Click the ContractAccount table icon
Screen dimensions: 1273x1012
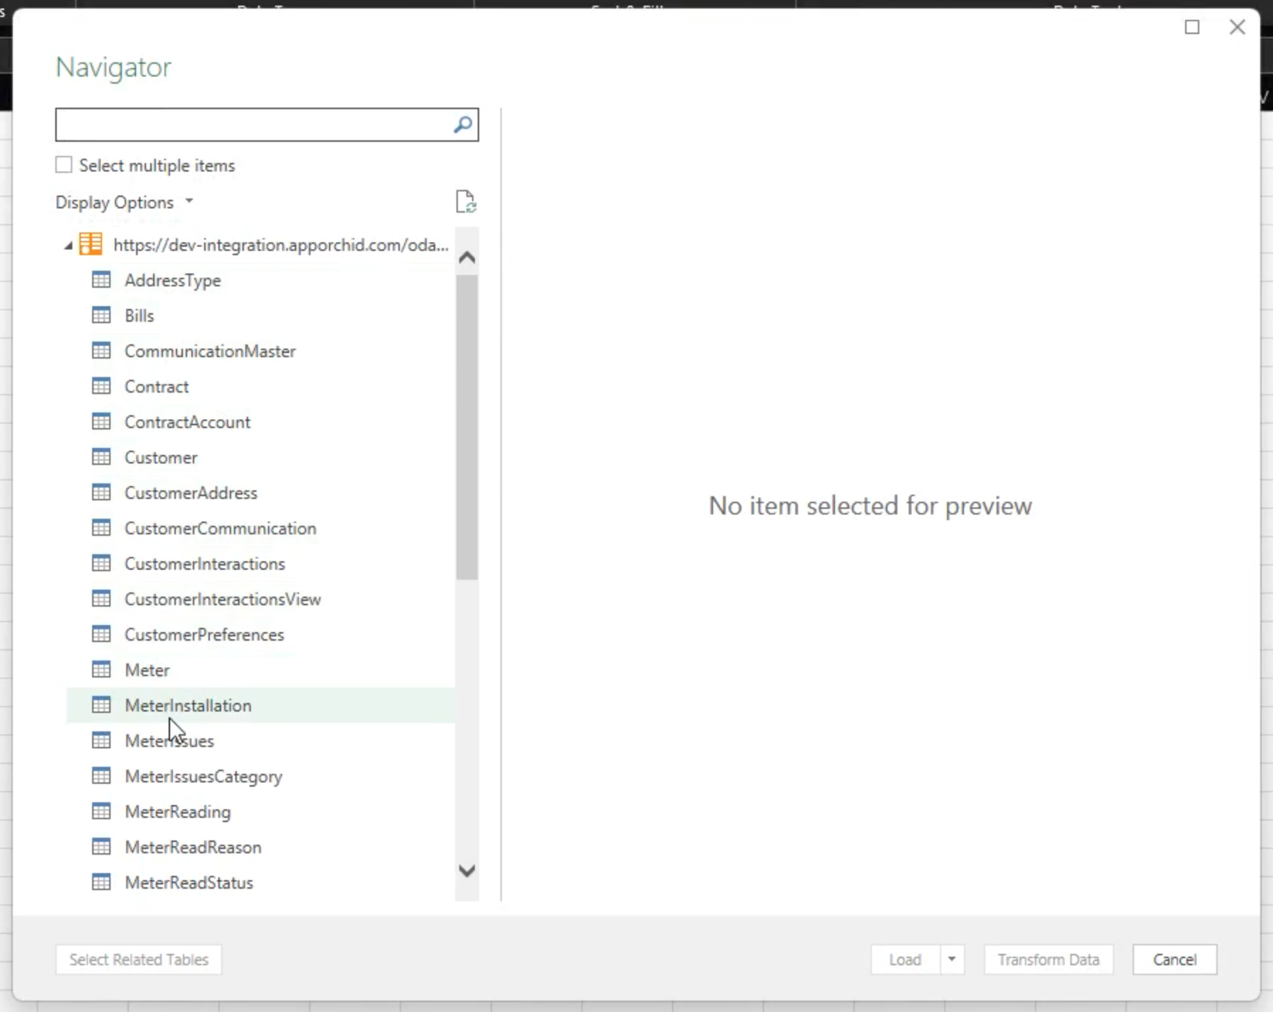click(x=101, y=422)
